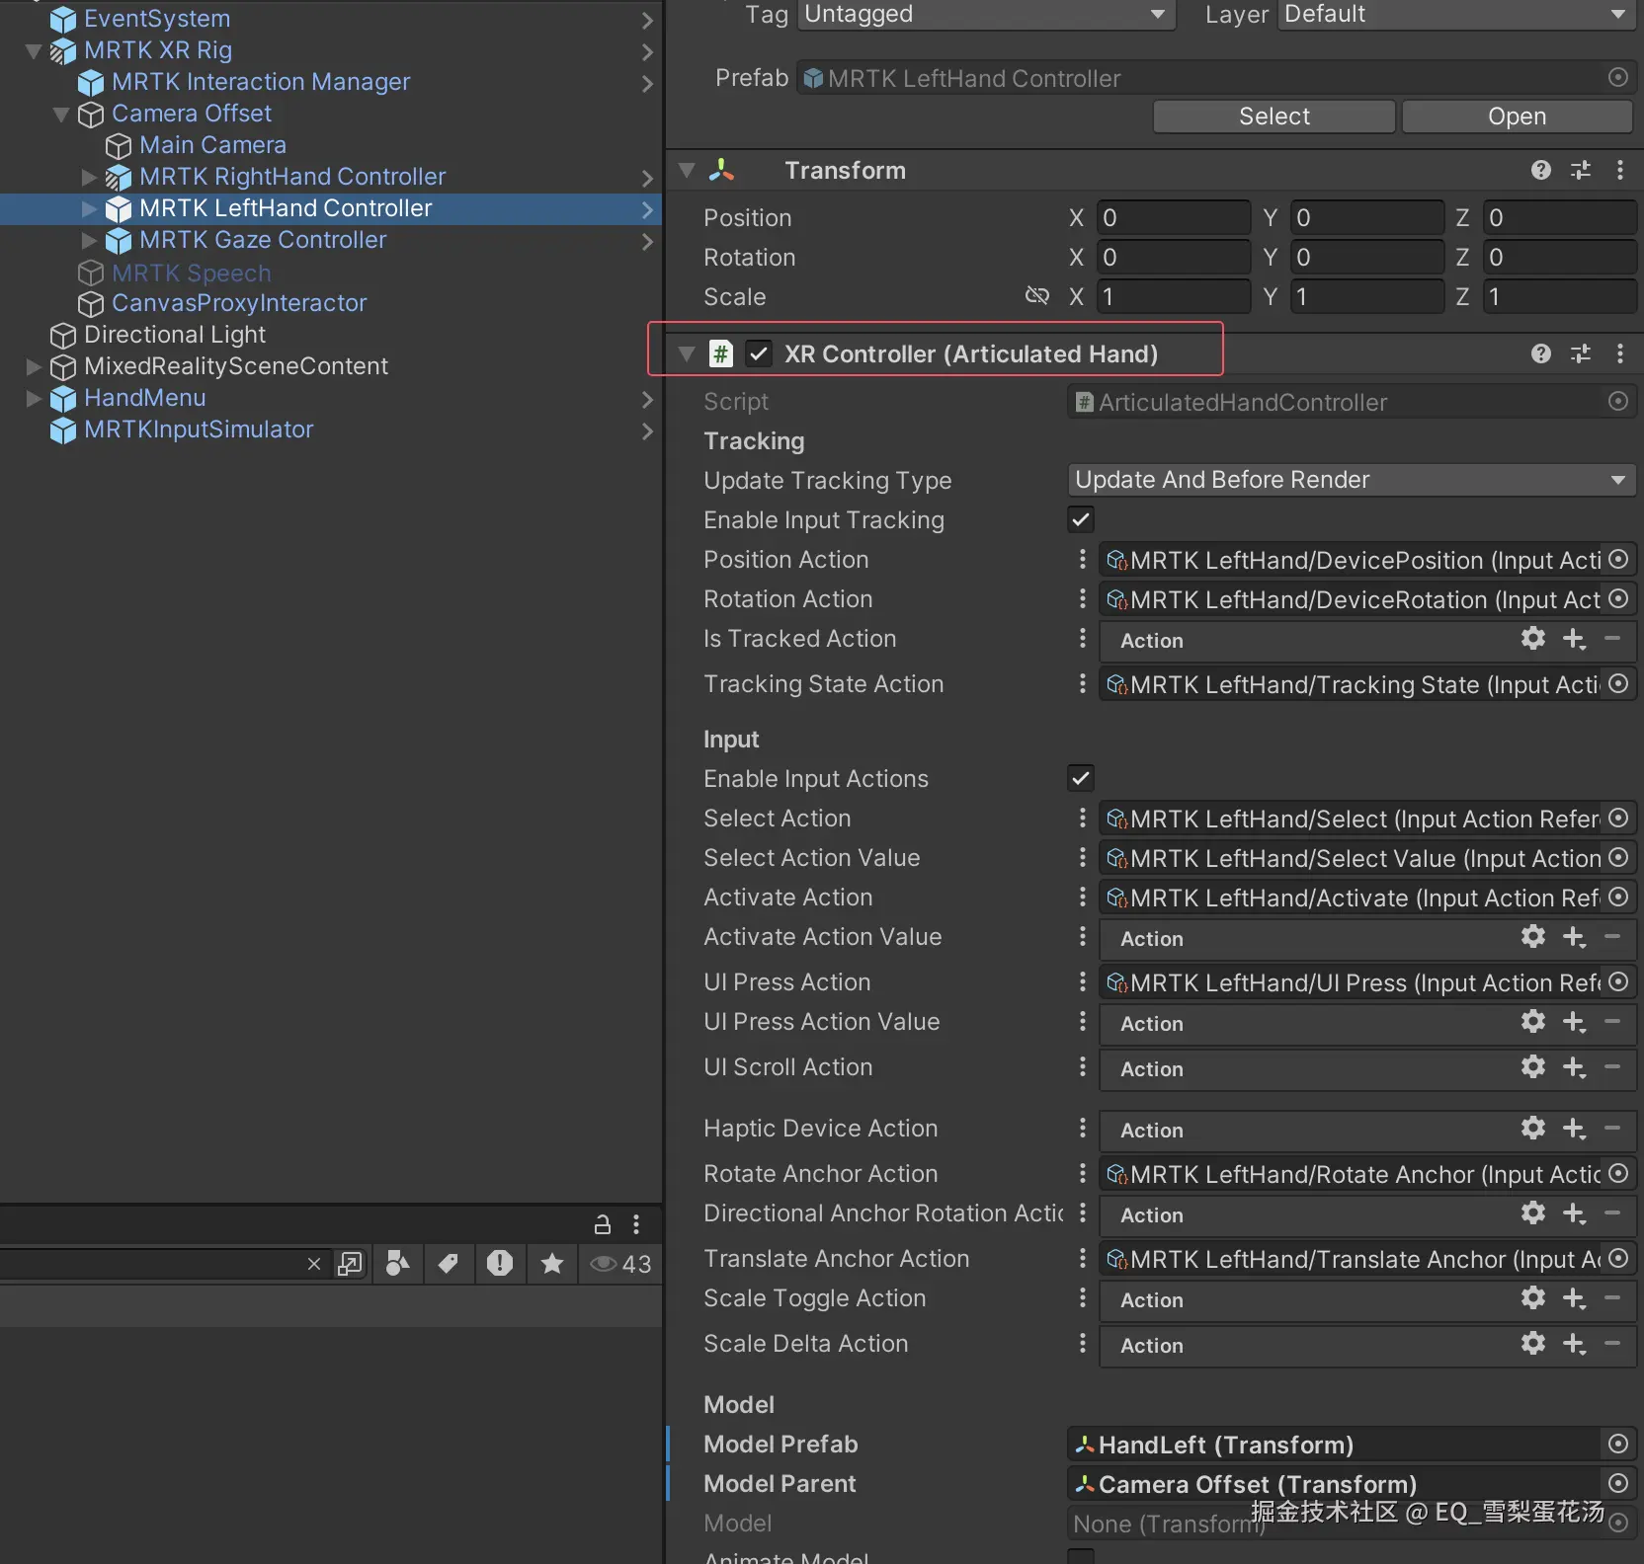
Task: Pick object for Script field
Action: pyautogui.click(x=1618, y=401)
